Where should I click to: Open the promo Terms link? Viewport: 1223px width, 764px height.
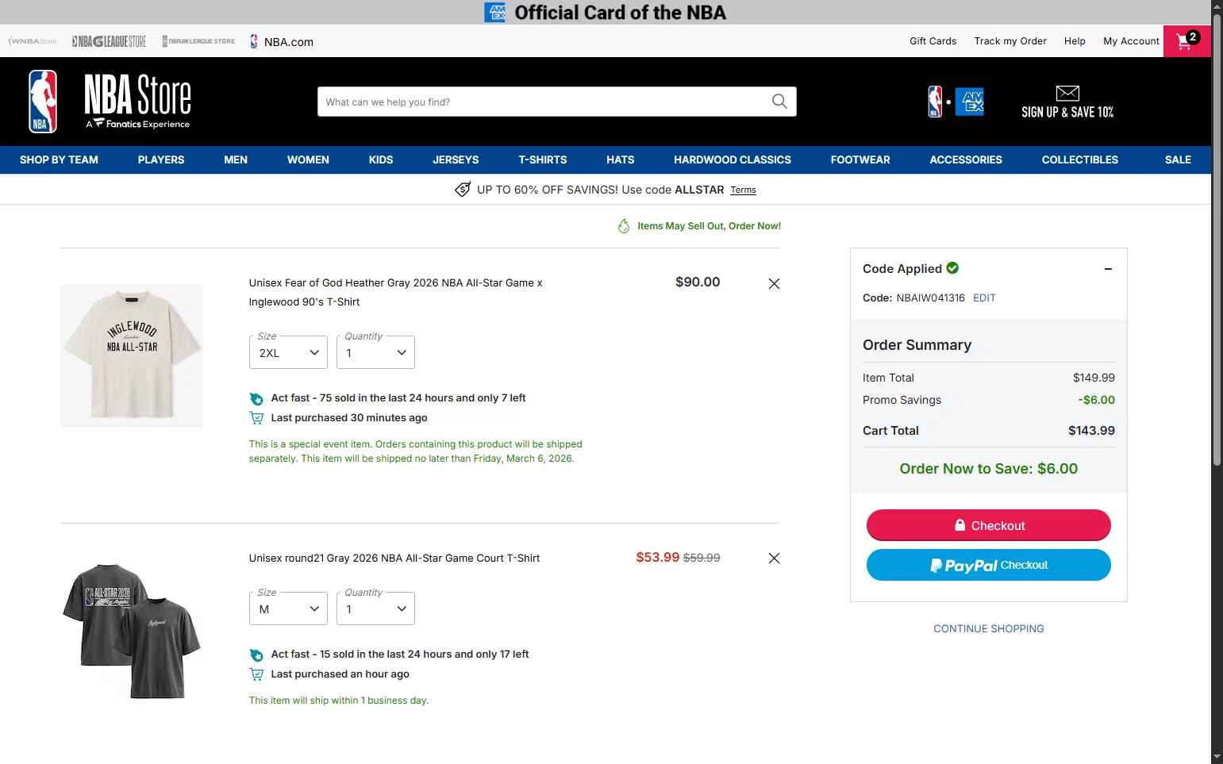click(743, 190)
